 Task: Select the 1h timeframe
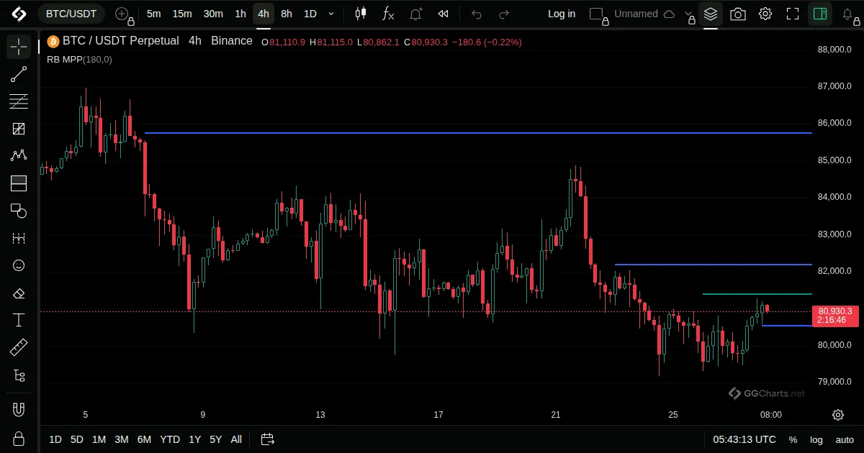[240, 14]
